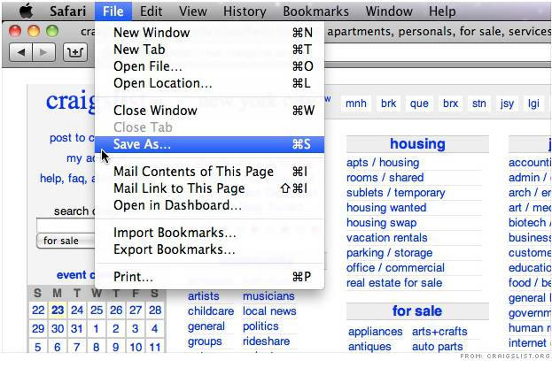Open the local news link

point(269,311)
